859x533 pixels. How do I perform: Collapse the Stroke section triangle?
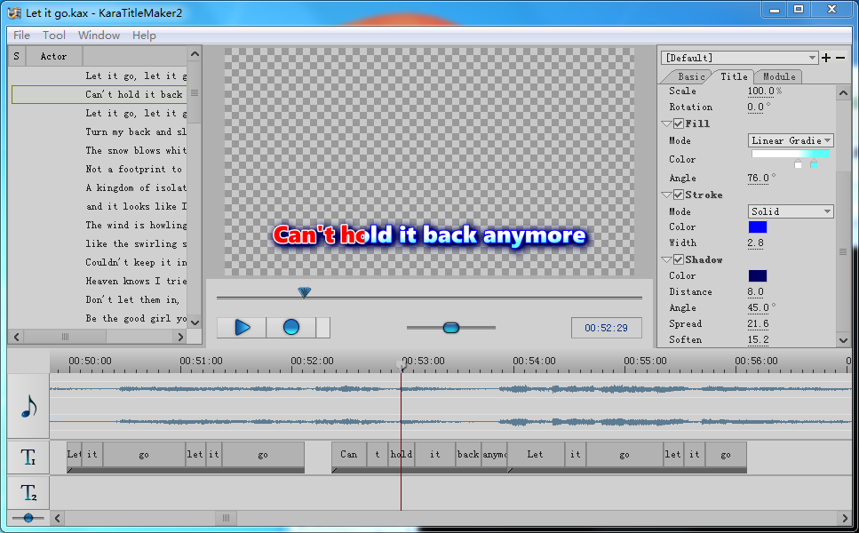[x=667, y=195]
